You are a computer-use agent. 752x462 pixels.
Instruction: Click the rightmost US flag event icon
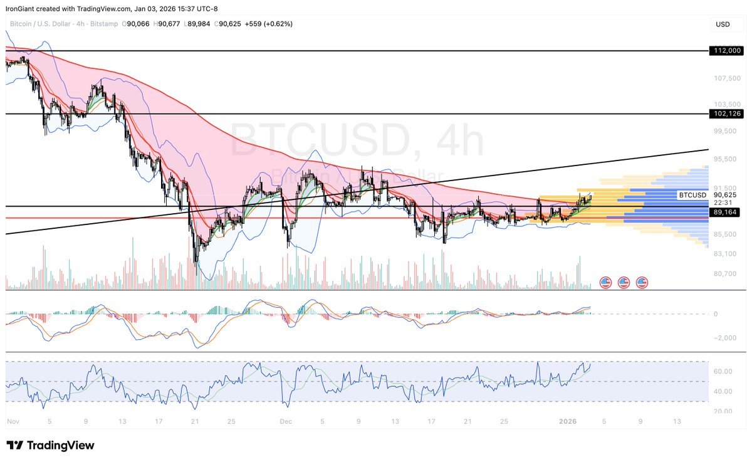[640, 282]
